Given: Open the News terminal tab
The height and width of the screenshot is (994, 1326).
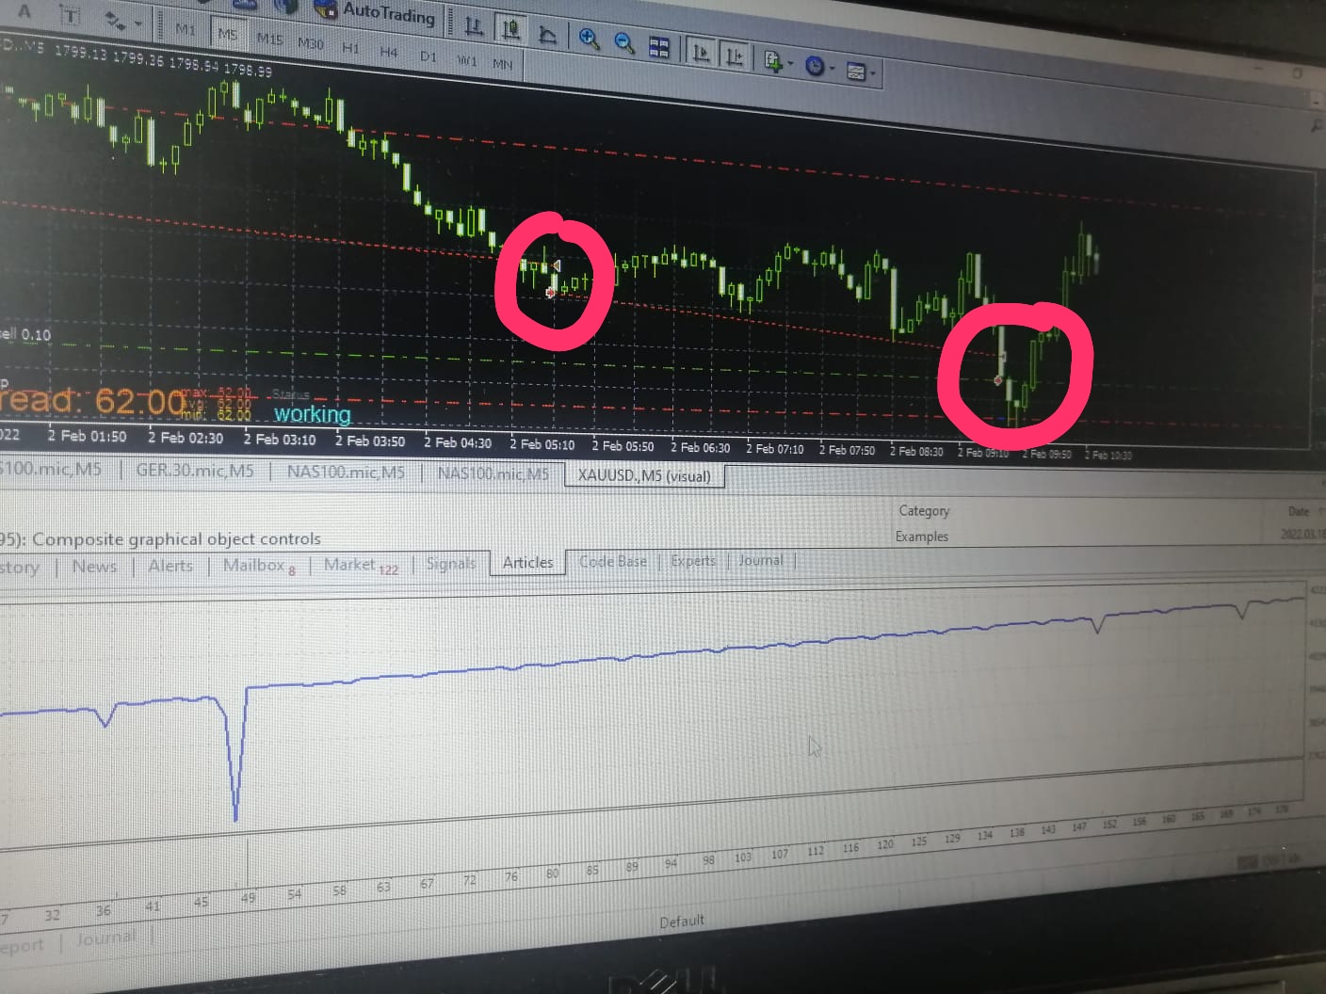Looking at the screenshot, I should click(x=94, y=566).
